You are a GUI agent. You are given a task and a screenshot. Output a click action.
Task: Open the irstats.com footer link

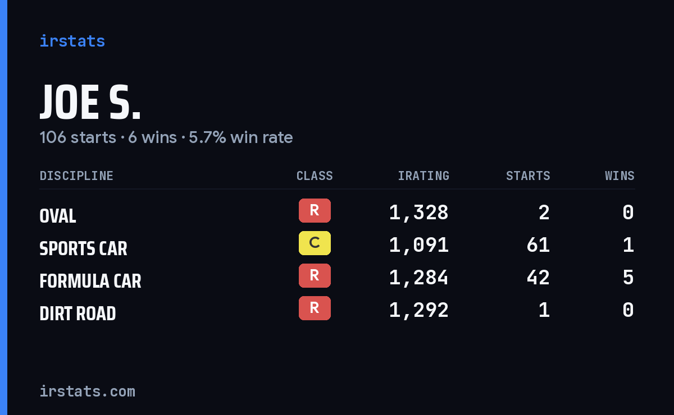click(x=88, y=391)
